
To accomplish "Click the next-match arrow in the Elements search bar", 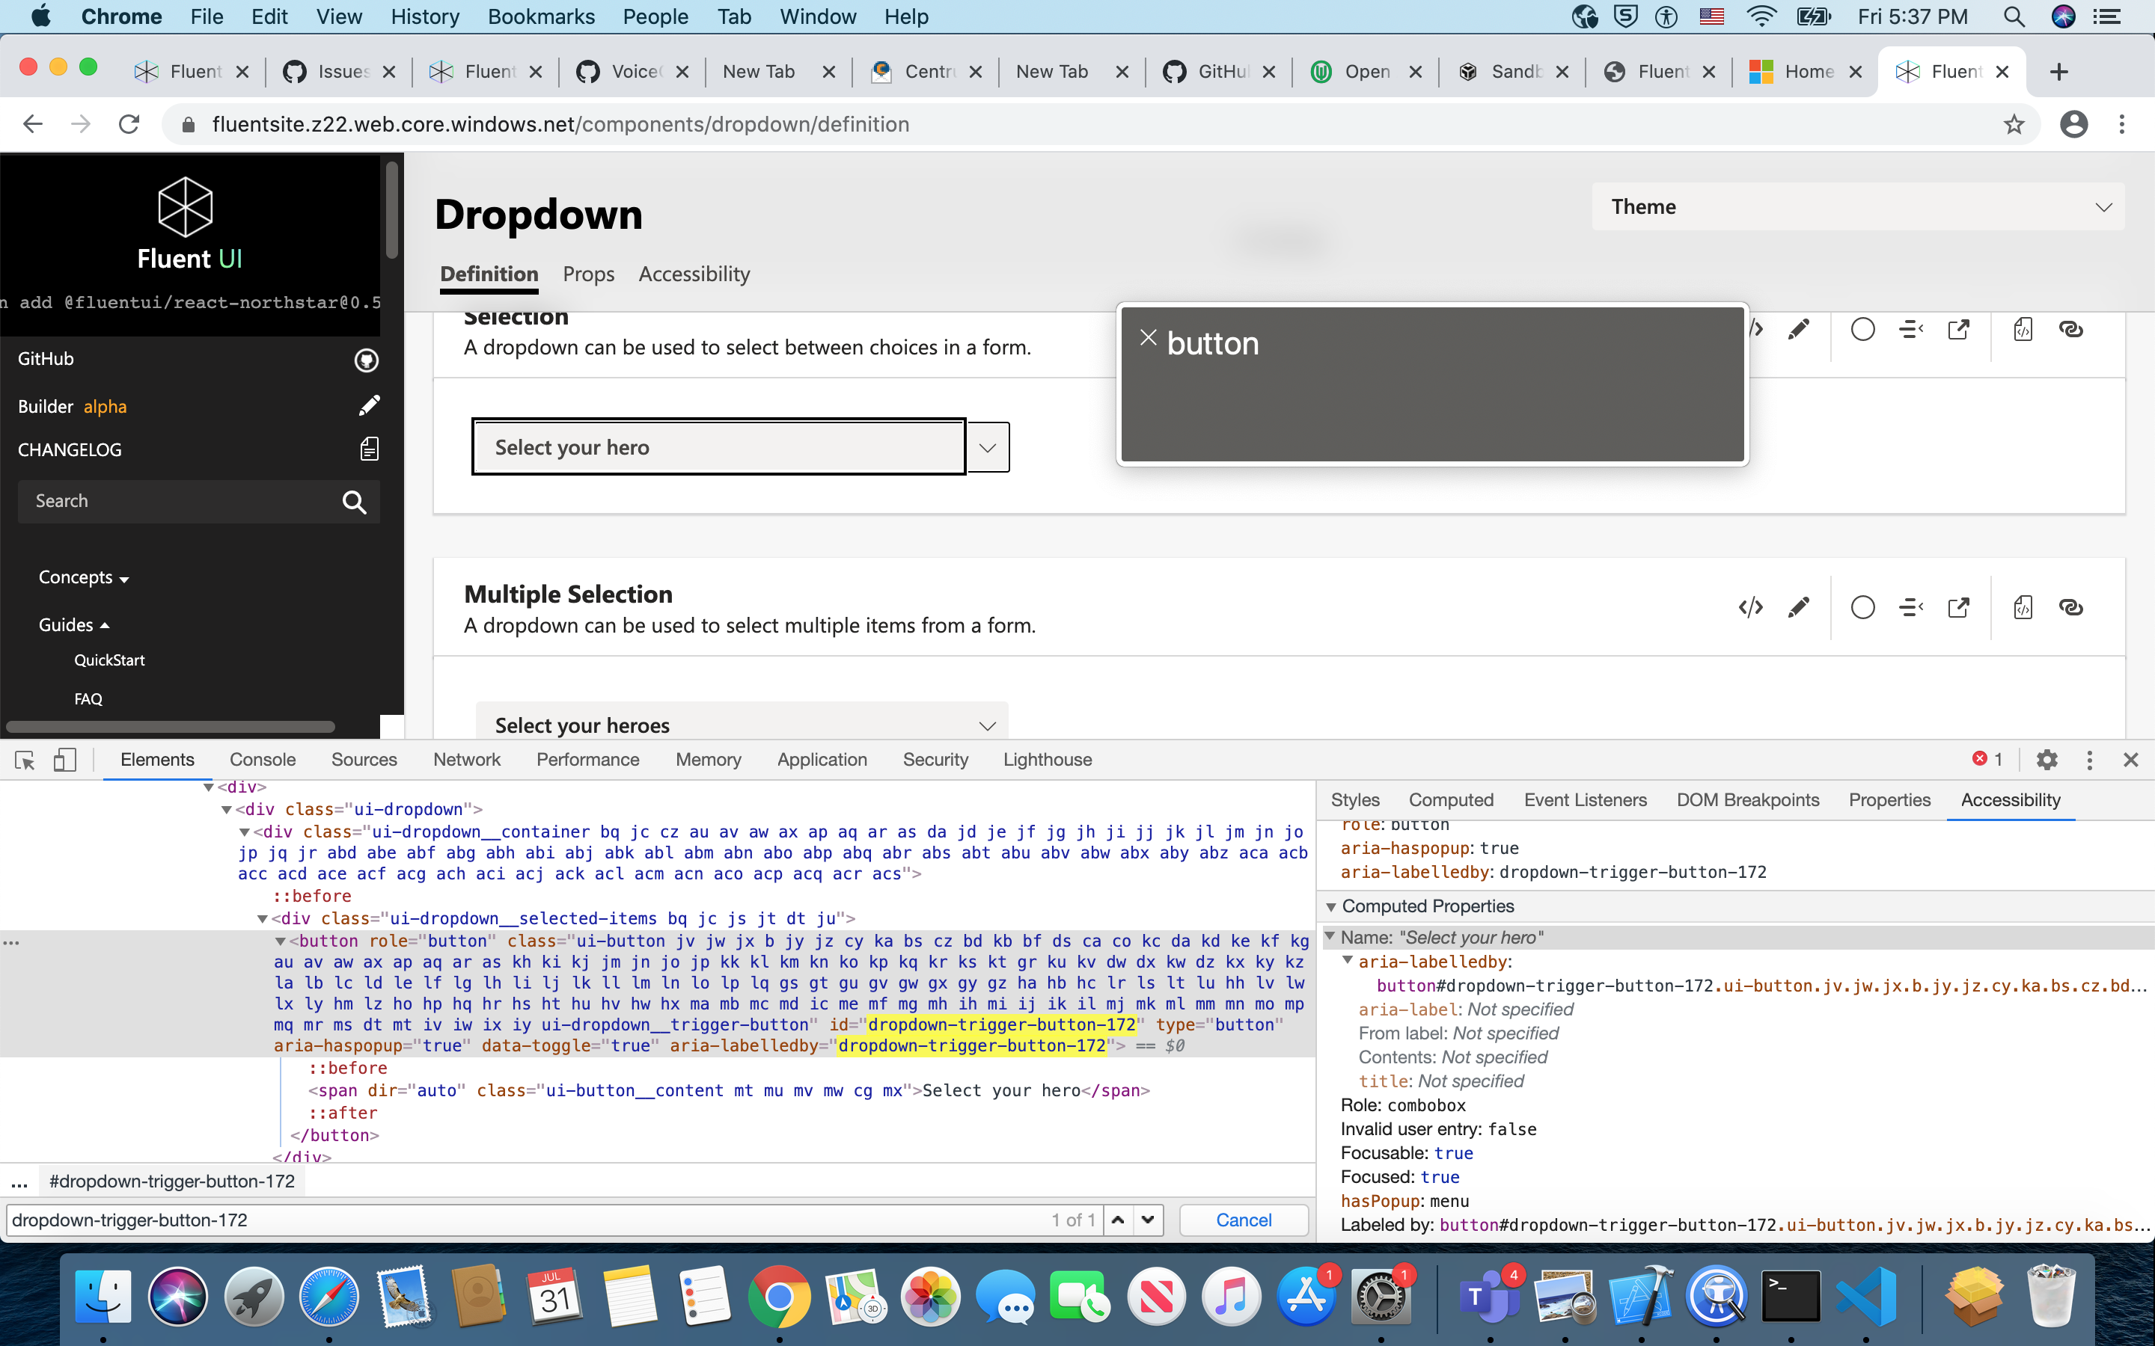I will 1147,1220.
